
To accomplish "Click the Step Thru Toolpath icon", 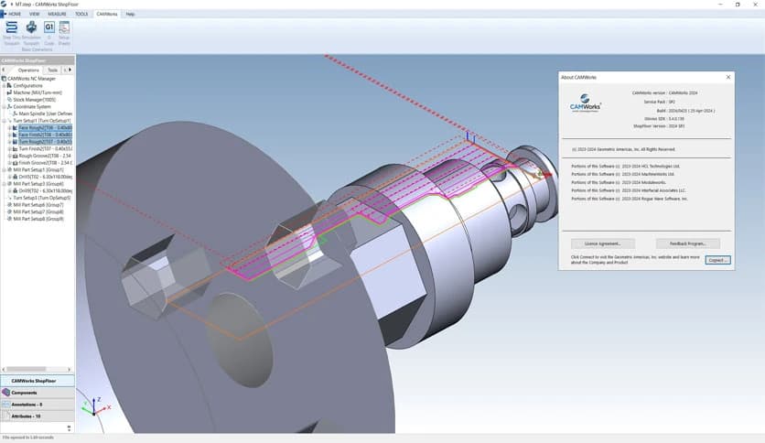I will tap(11, 27).
